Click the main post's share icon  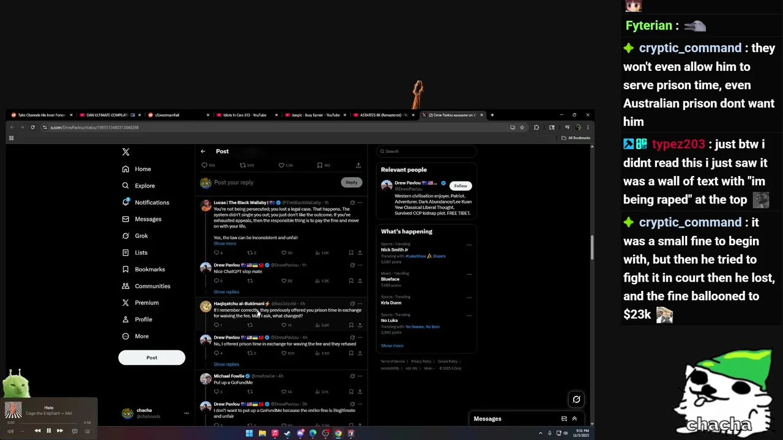click(358, 165)
